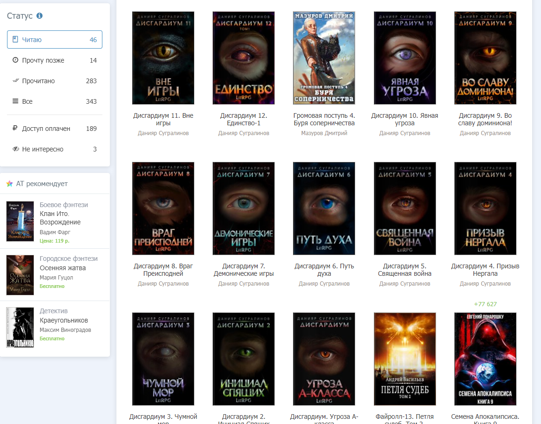Screen dimensions: 541x424
Task: Open author link Мазуров Дмитрий
Action: pyautogui.click(x=324, y=133)
